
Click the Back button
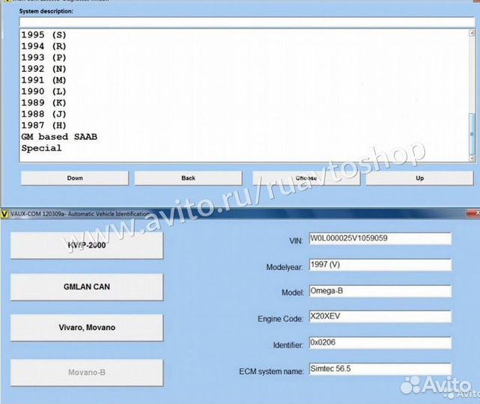tap(188, 178)
